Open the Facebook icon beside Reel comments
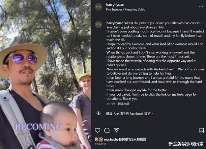Viewport: 206px width, 149px height. [98, 113]
